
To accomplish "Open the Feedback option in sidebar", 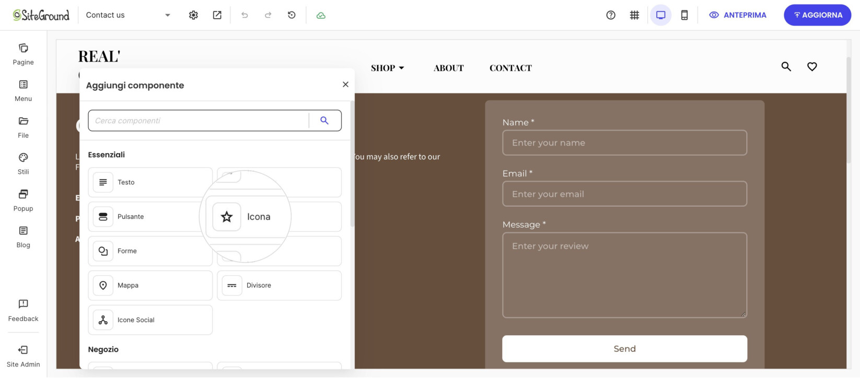I will point(24,311).
